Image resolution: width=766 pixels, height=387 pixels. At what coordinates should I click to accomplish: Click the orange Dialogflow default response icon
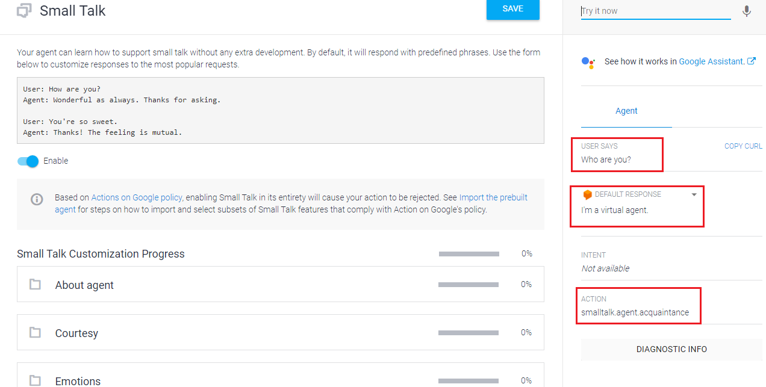tap(588, 195)
